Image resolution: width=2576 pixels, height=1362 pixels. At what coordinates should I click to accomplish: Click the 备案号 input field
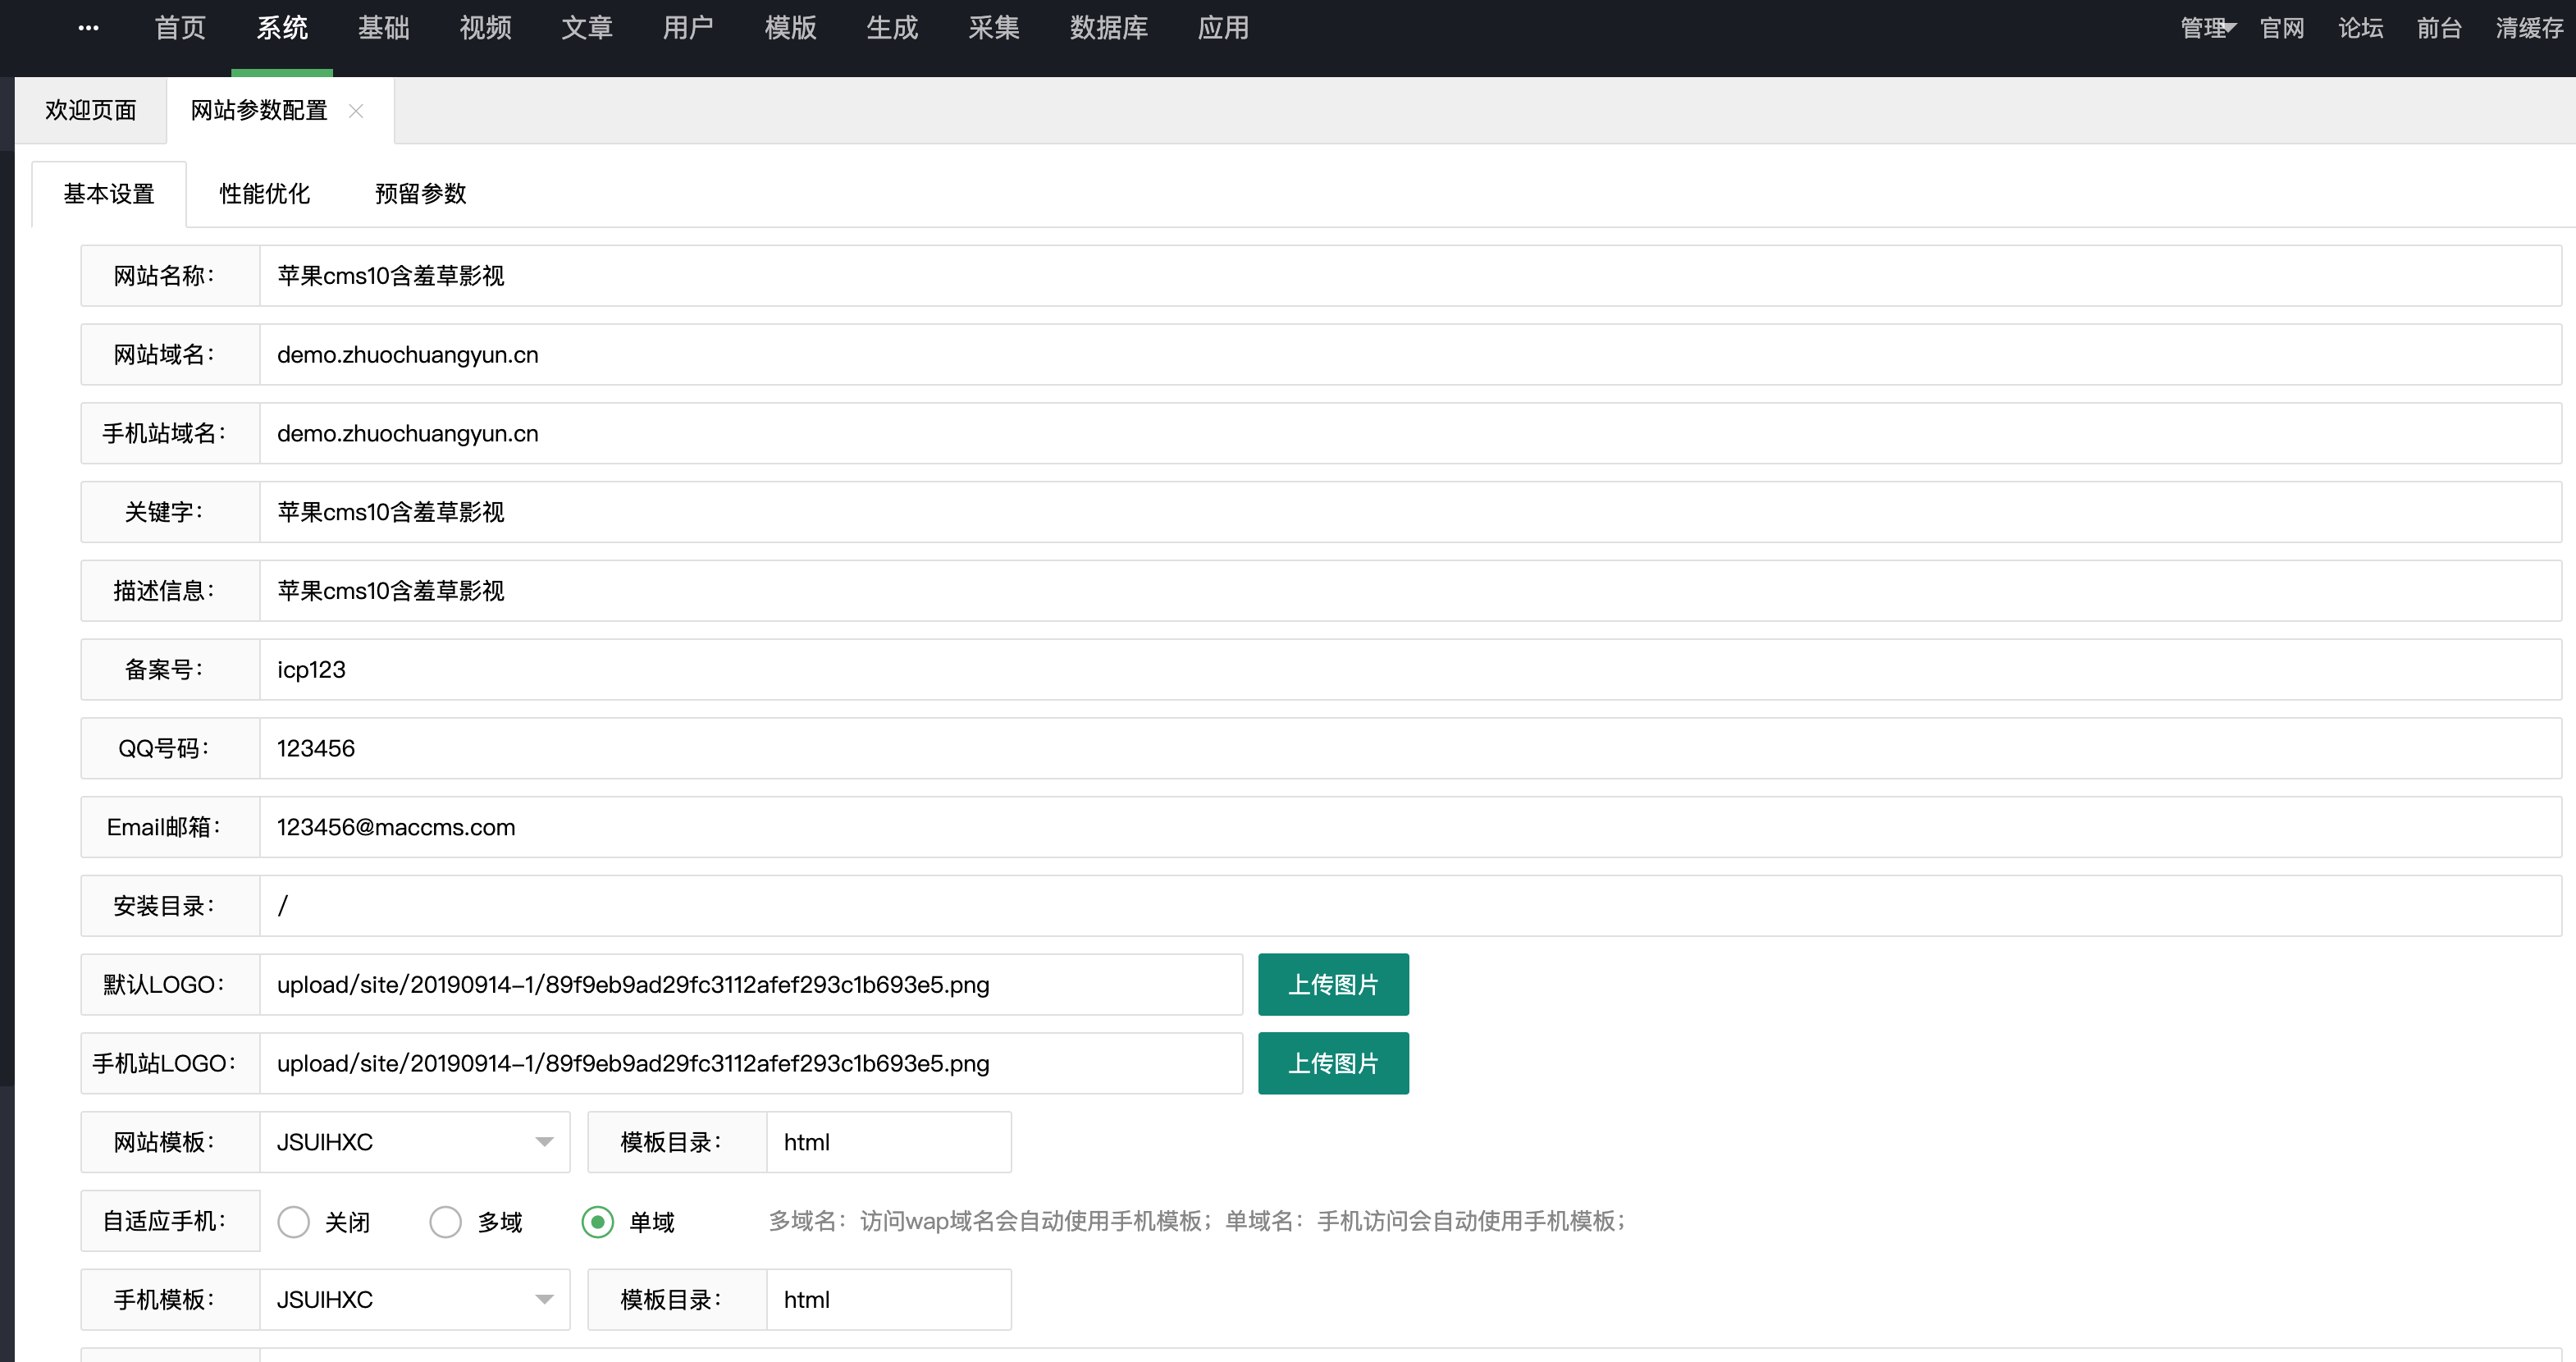coord(1410,669)
